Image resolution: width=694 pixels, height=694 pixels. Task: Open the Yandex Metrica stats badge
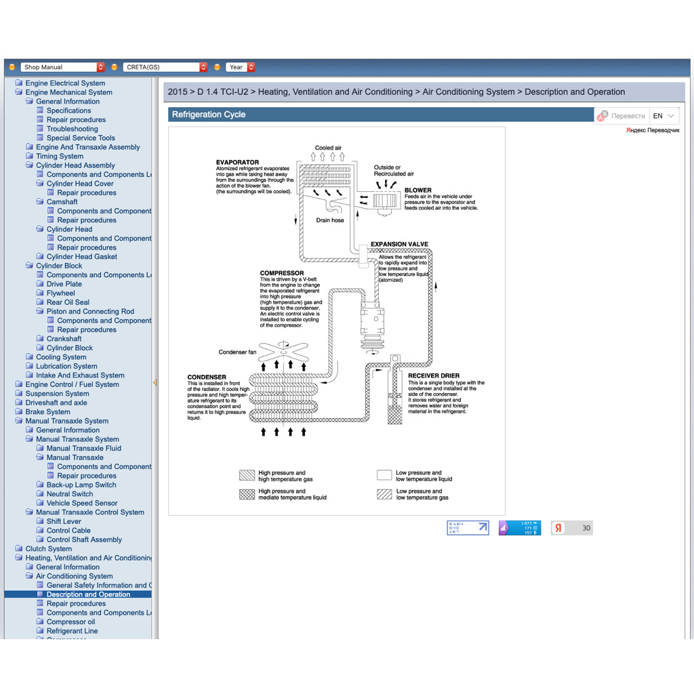519,528
